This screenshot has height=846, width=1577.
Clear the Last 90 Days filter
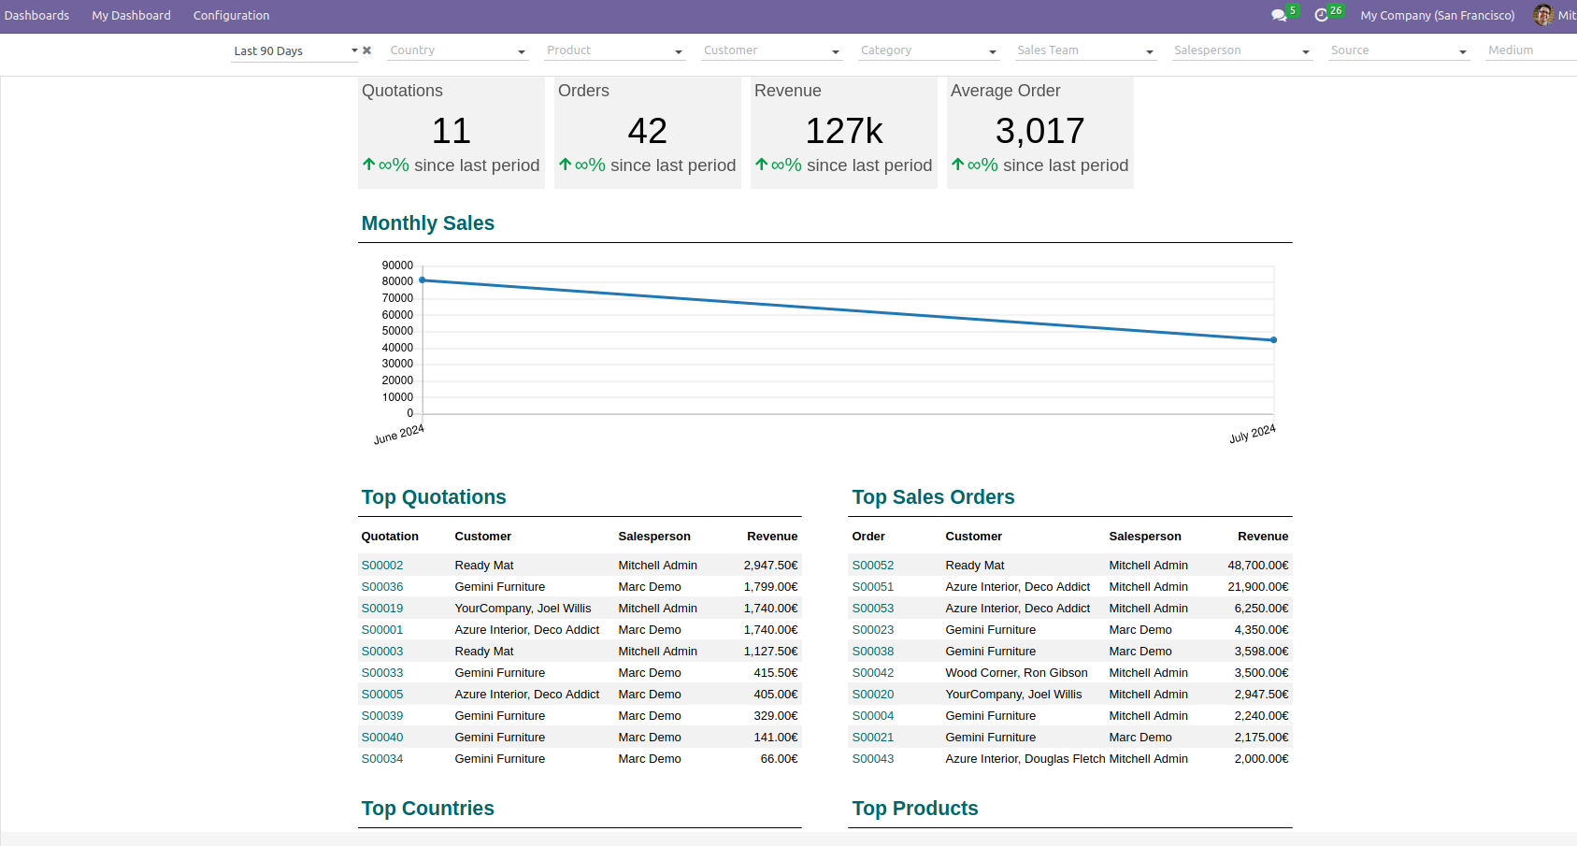pos(367,50)
